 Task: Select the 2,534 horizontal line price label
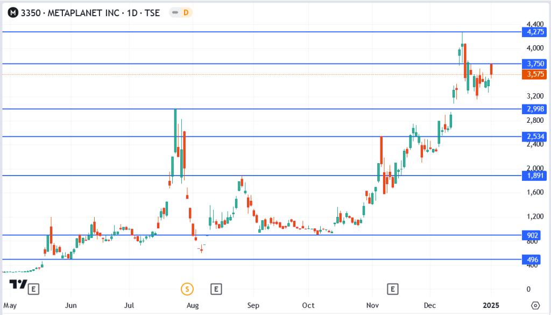[533, 136]
